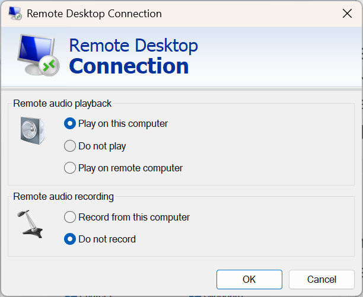Image resolution: width=363 pixels, height=297 pixels.
Task: Click the empty title bar area
Action: tap(249, 14)
